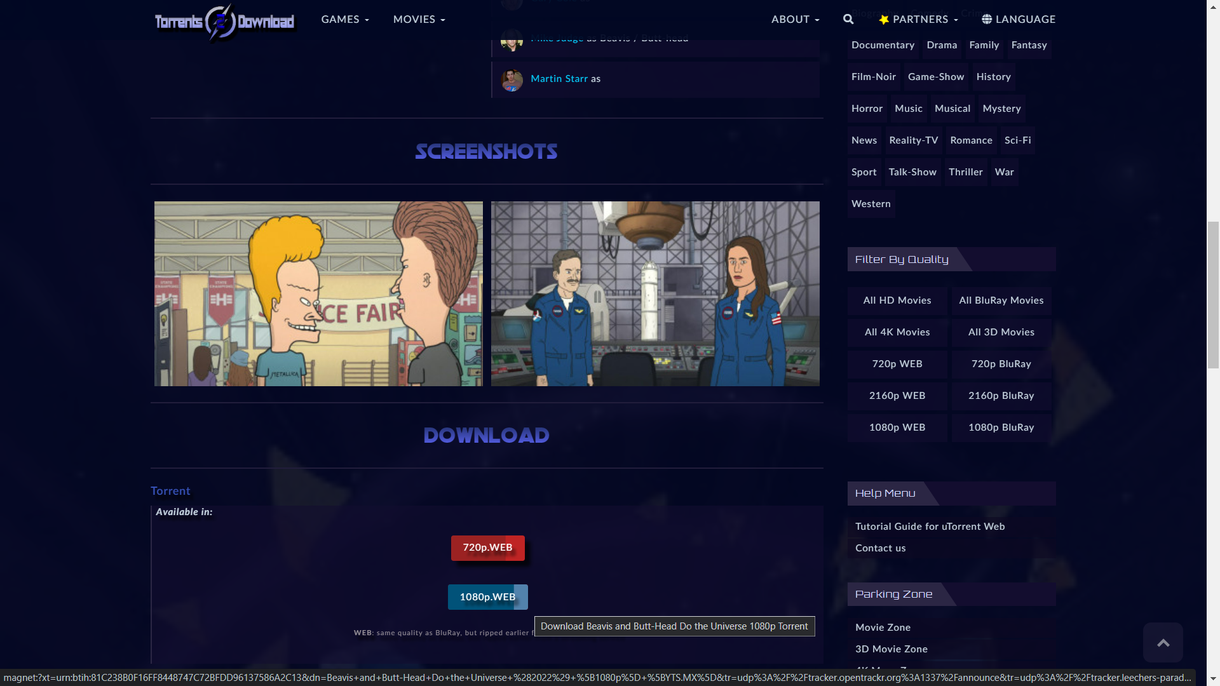
Task: Open the Sci-Fi genre
Action: (x=1017, y=140)
